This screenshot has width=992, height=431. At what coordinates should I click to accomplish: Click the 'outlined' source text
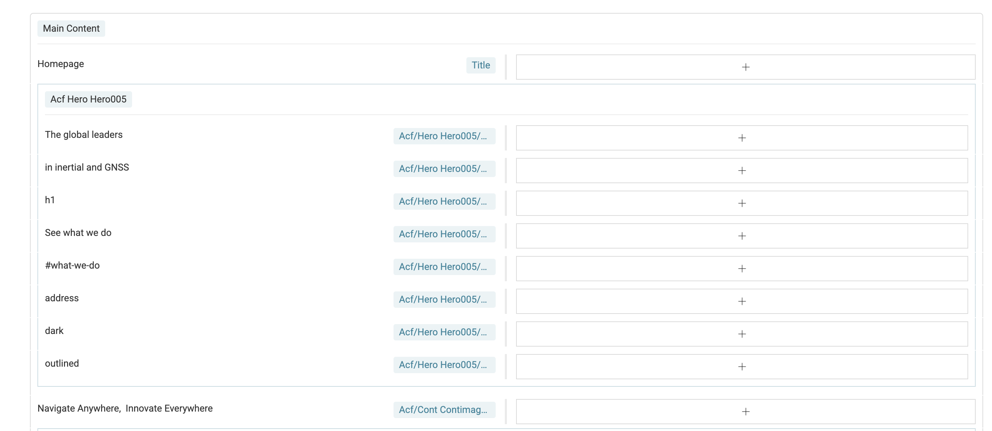point(62,364)
